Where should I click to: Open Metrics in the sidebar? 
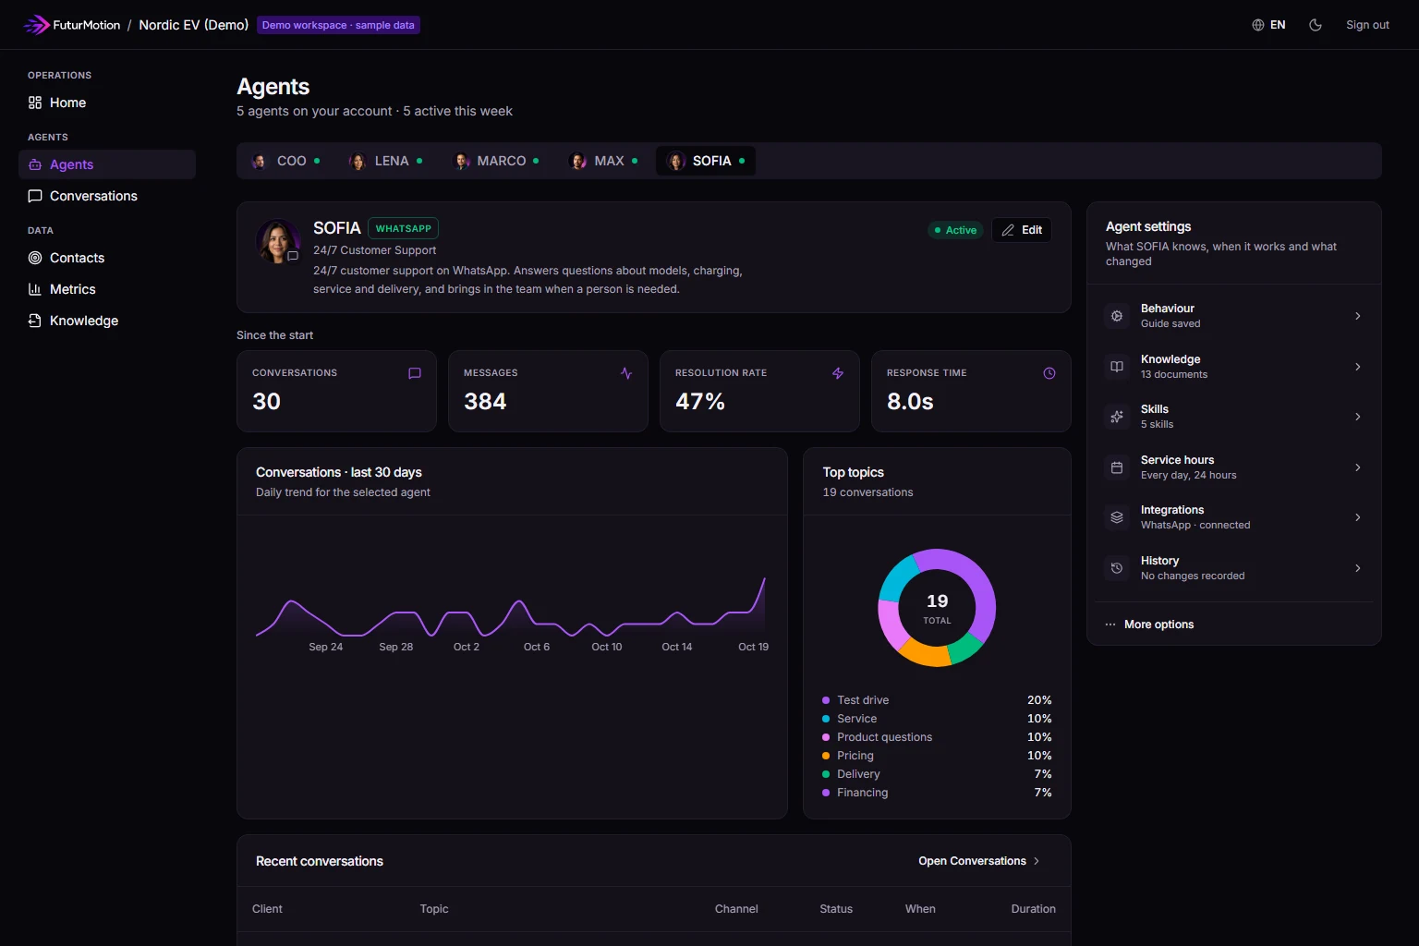(x=107, y=289)
